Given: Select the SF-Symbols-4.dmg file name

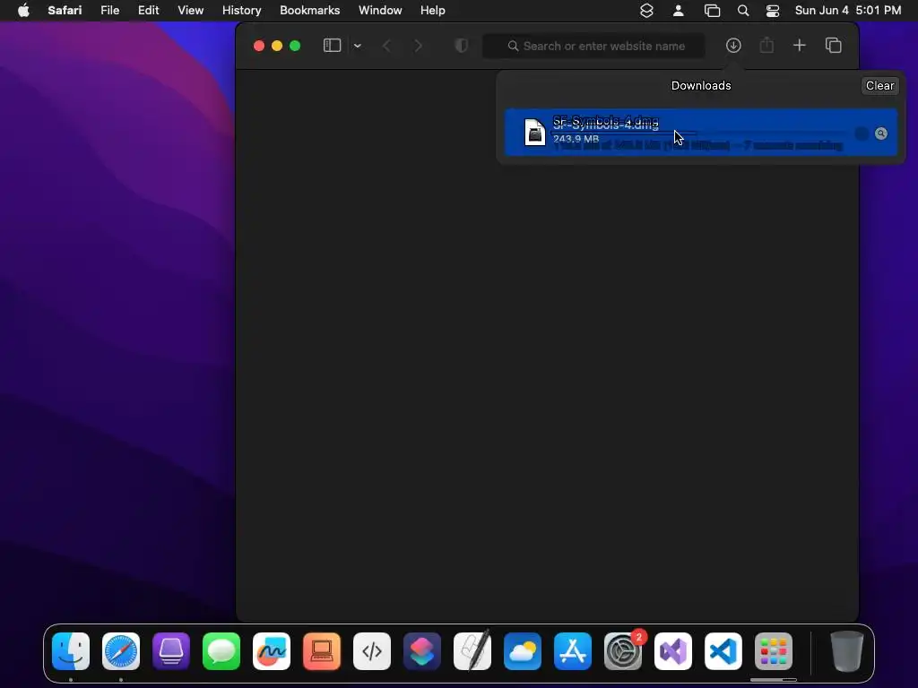Looking at the screenshot, I should [x=605, y=123].
